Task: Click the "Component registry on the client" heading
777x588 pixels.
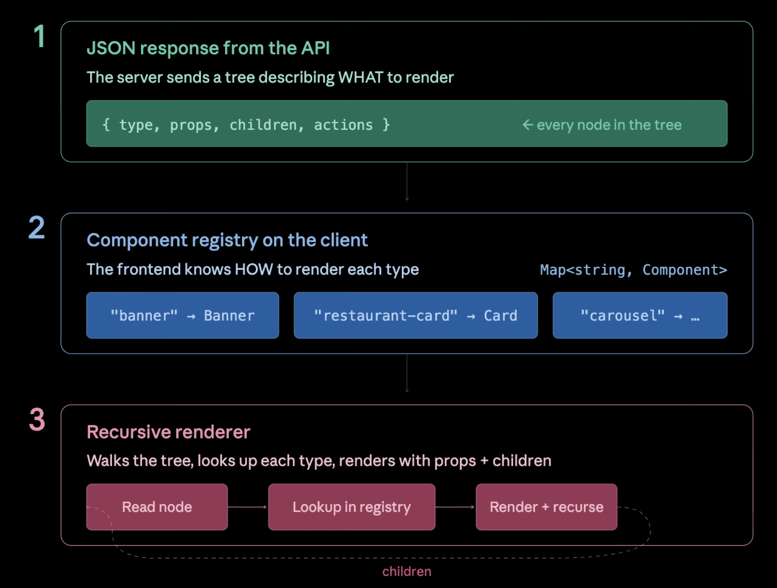Action: (x=227, y=240)
